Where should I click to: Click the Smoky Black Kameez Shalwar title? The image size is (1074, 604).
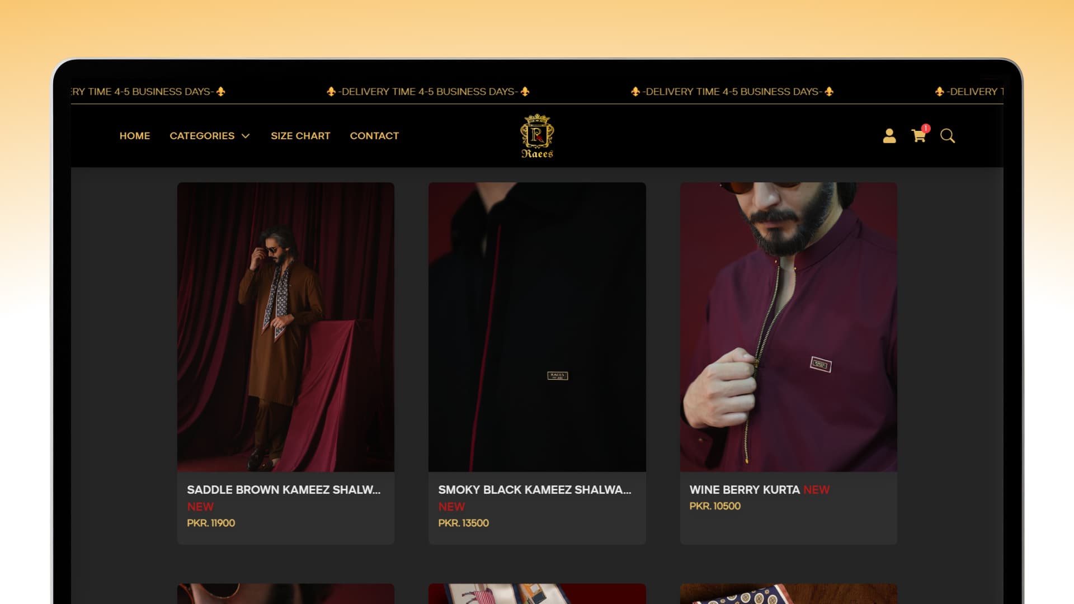(x=535, y=490)
